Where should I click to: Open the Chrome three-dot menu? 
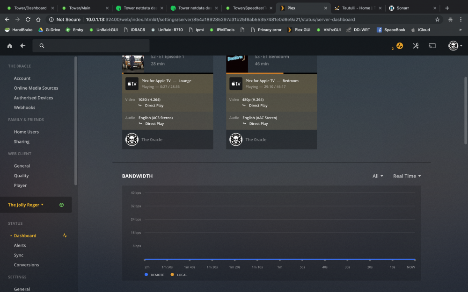point(461,19)
